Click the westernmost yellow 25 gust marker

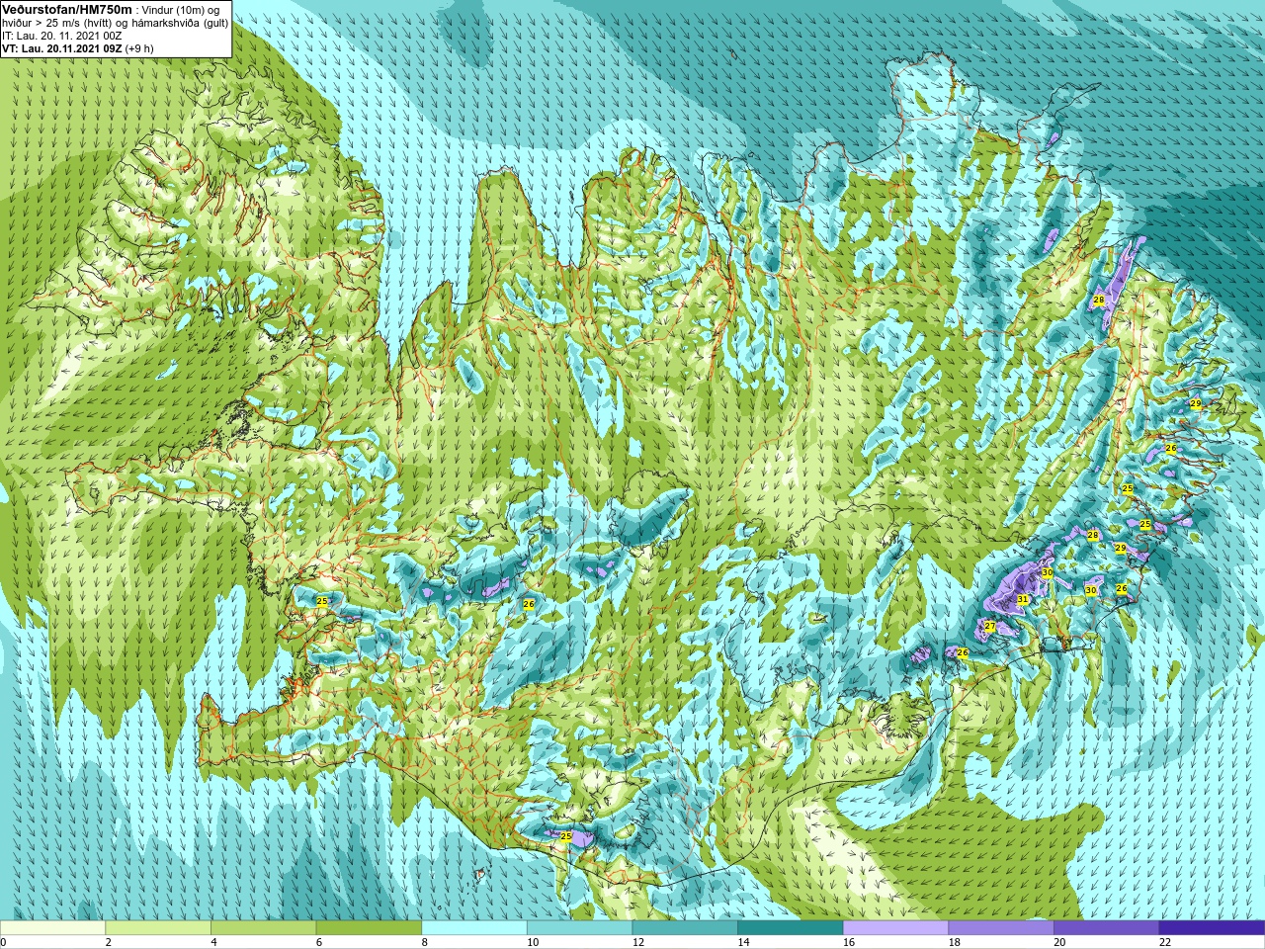click(x=322, y=601)
